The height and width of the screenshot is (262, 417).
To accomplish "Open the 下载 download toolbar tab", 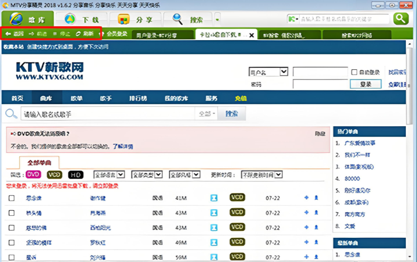I will pos(82,20).
